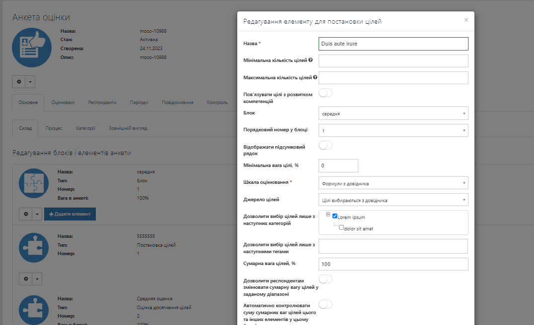Click the creation date 24.11.2023
Screen dimensions: 534x325
[151, 49]
